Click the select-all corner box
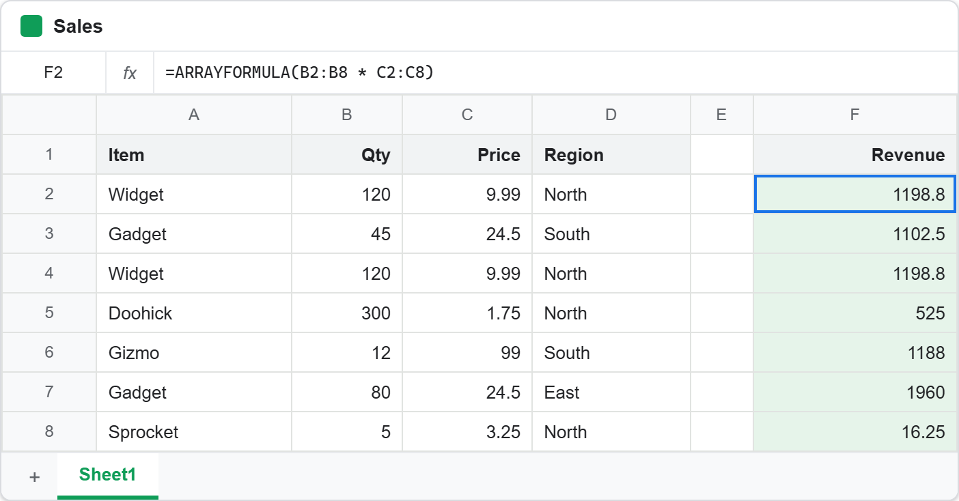959x501 pixels. click(49, 115)
